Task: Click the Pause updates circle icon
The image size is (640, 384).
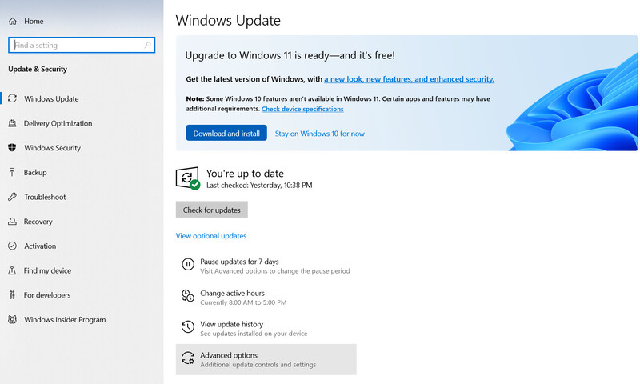Action: tap(188, 265)
